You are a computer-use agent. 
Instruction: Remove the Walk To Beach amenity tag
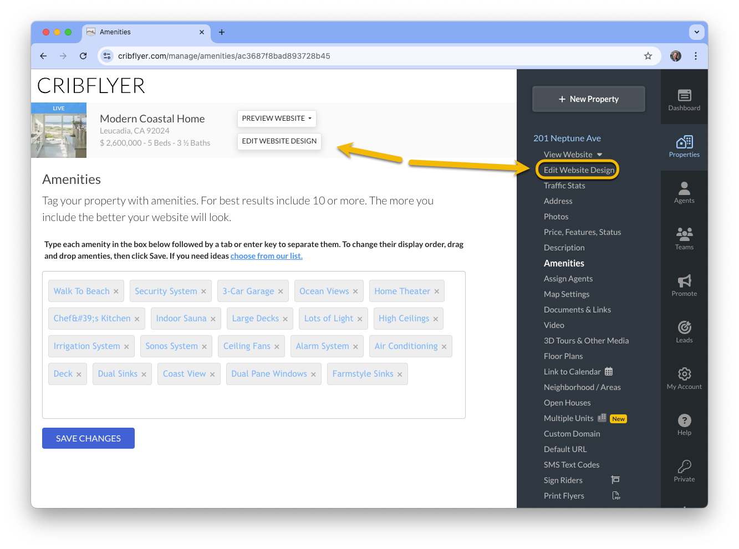coord(116,291)
